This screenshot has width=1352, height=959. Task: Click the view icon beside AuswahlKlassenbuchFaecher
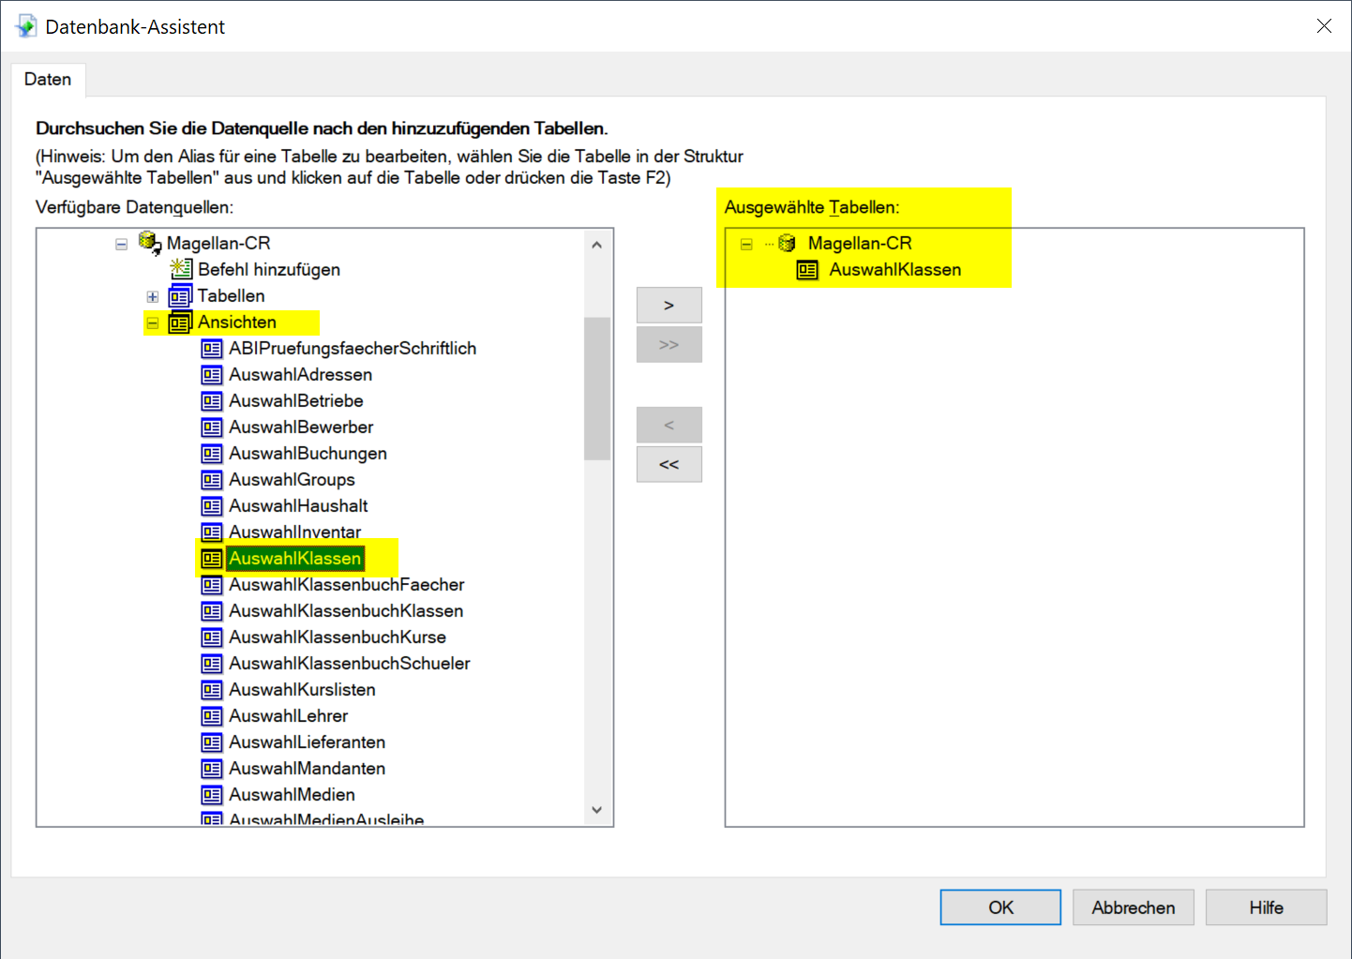[x=212, y=585]
